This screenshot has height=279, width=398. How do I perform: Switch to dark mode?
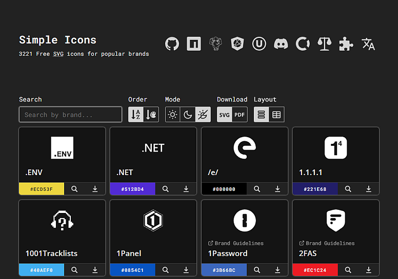188,115
